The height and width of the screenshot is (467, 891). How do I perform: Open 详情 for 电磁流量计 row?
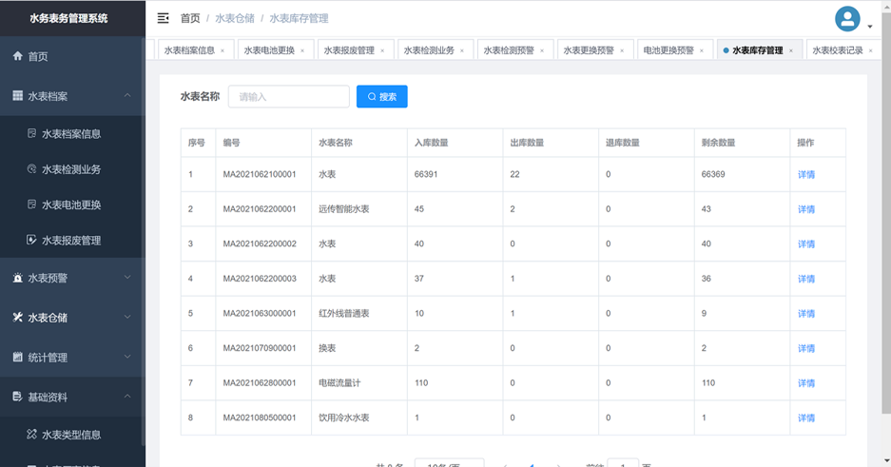pyautogui.click(x=805, y=383)
